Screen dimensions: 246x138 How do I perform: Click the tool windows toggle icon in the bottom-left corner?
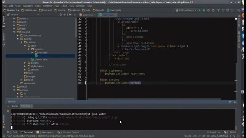tap(4, 136)
